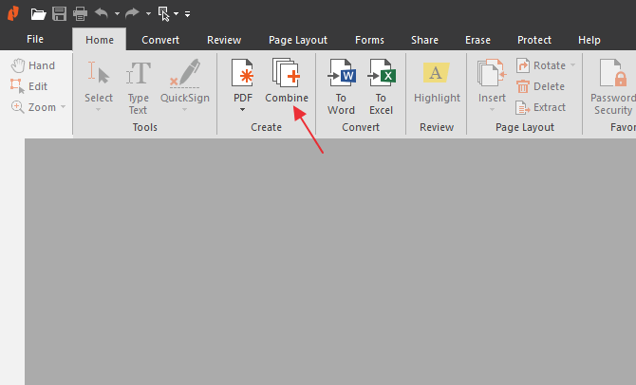The width and height of the screenshot is (636, 385).
Task: Select the Protect tab
Action: click(x=534, y=40)
